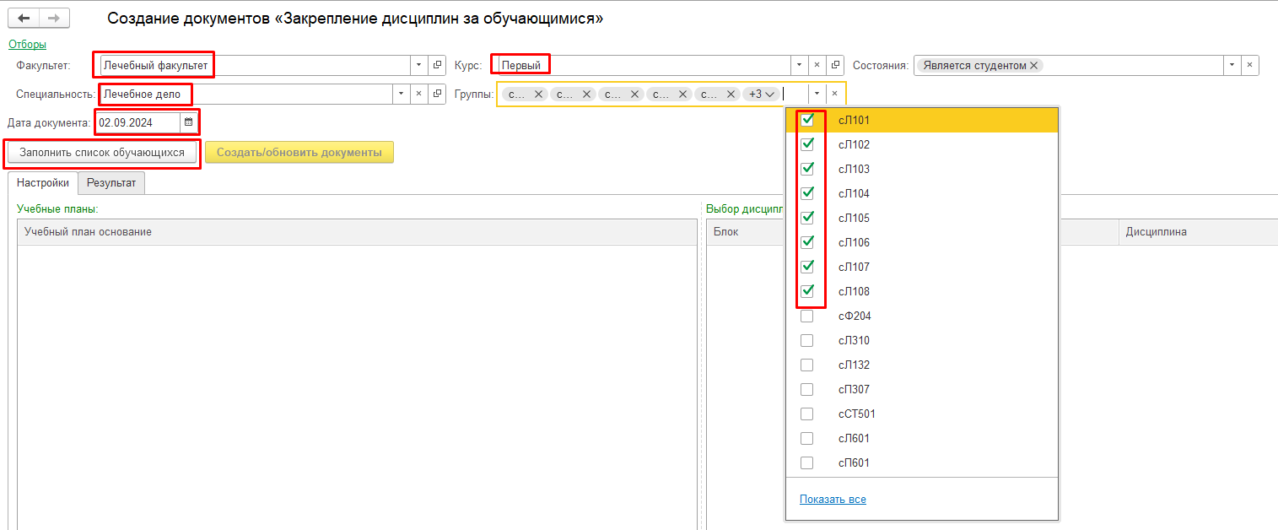Open Факультет selection form icon

coord(437,65)
